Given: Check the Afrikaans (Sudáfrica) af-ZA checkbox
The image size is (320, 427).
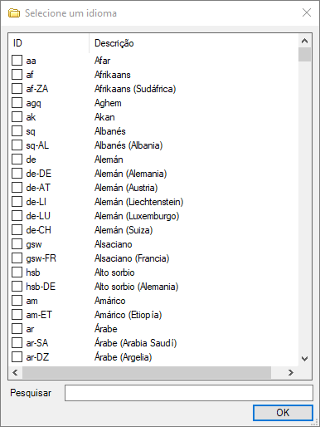Looking at the screenshot, I should [17, 89].
